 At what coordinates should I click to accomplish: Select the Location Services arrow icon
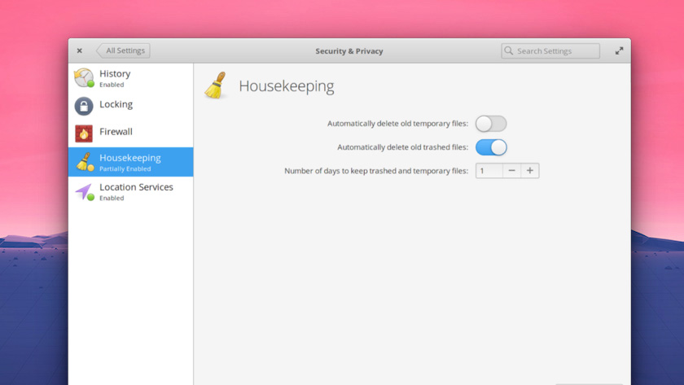point(84,192)
